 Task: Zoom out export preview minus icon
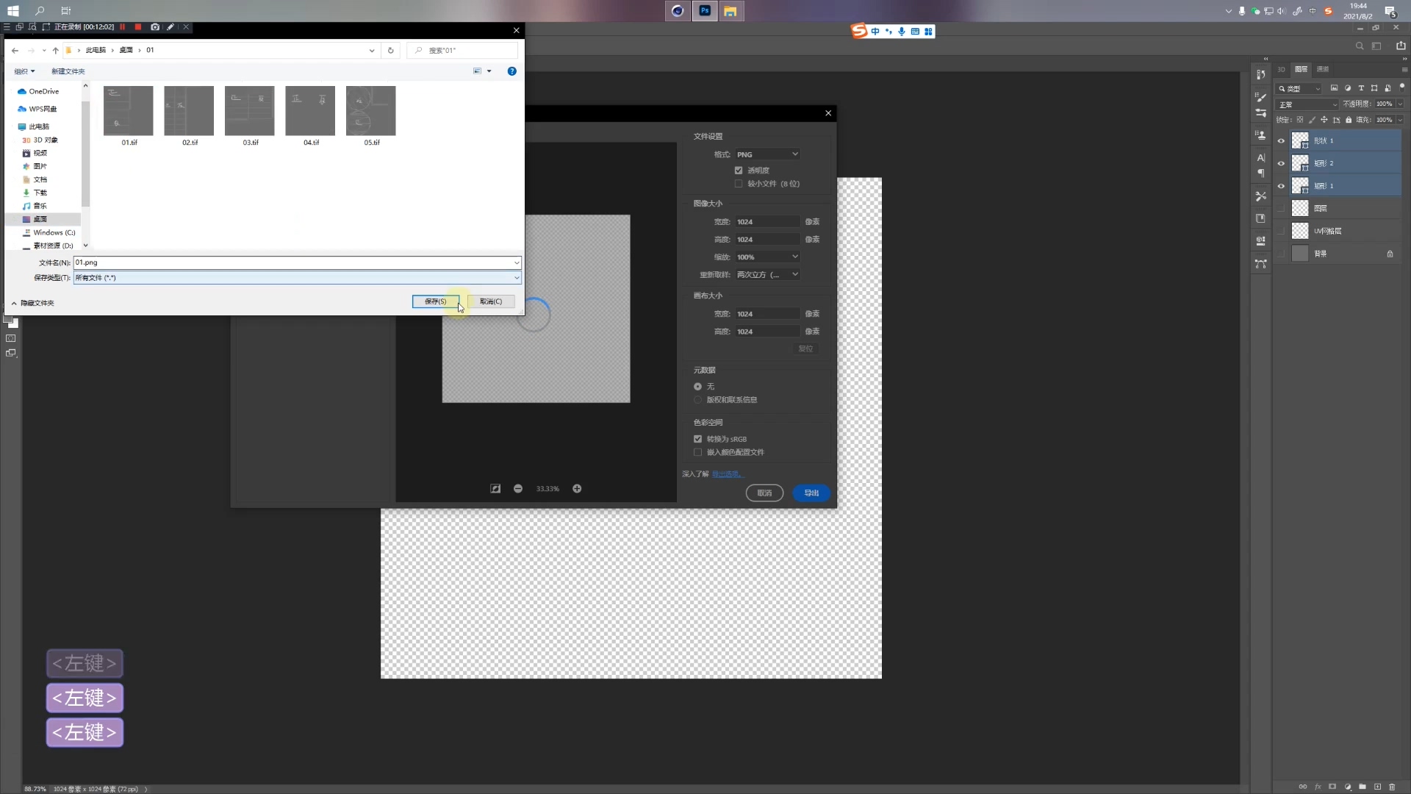(518, 489)
